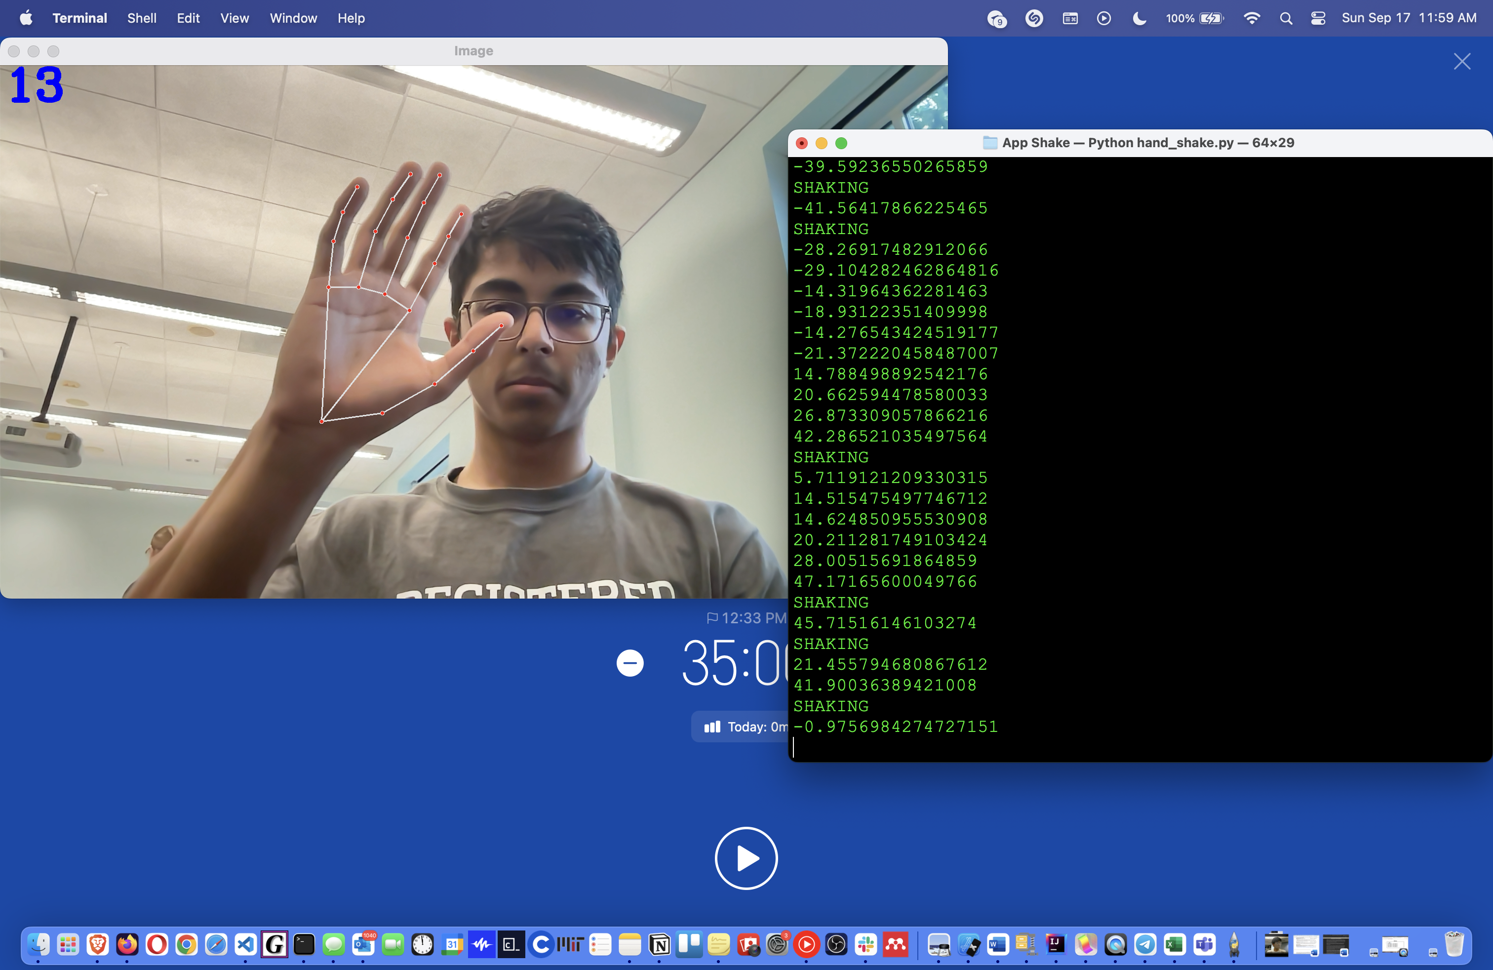Open OBS Studio in the dock
This screenshot has width=1493, height=970.
point(836,944)
